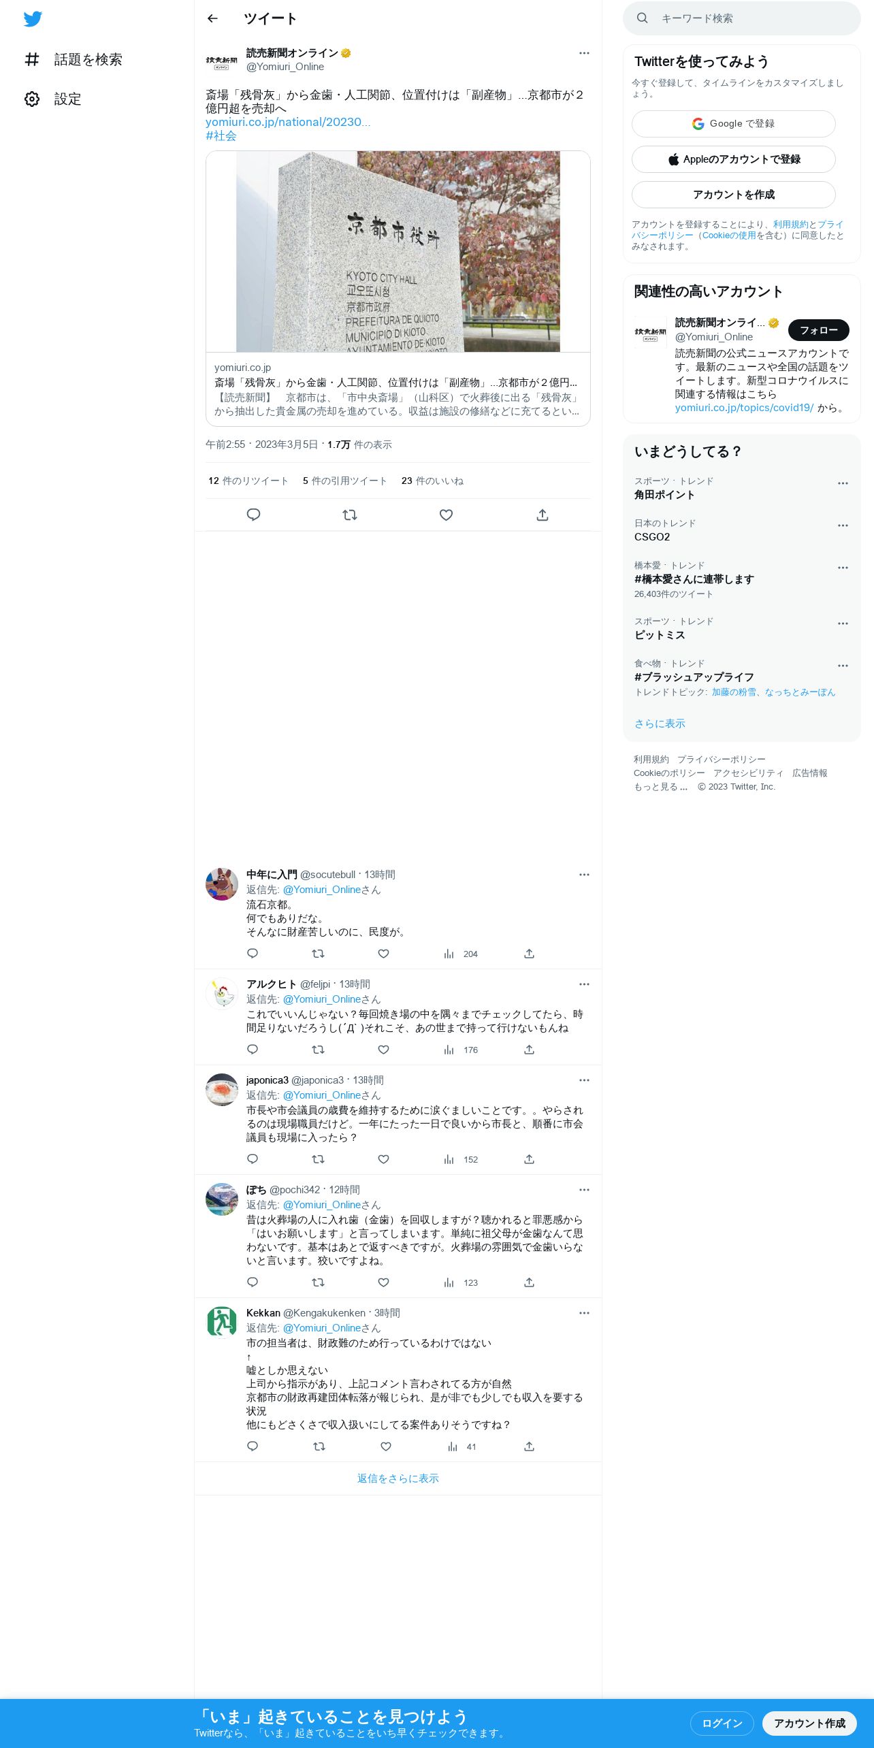Reply to the main Yomiuri tweet

coord(253,515)
